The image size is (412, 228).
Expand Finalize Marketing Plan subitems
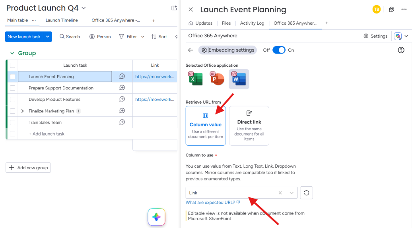point(23,111)
